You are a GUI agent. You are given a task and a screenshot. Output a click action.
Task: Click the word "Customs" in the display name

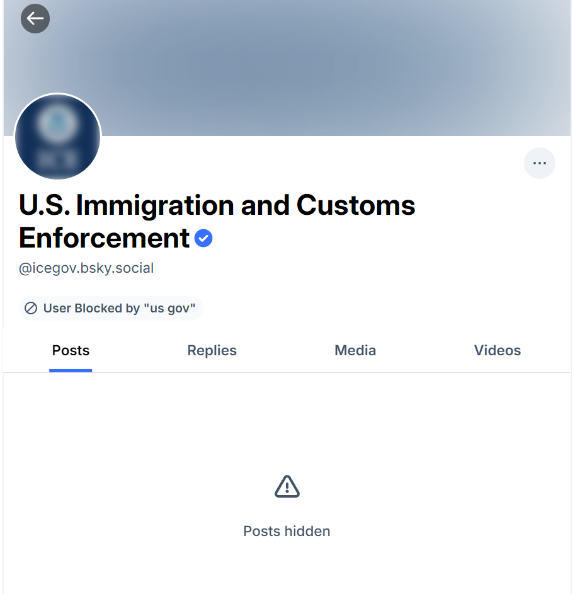pyautogui.click(x=356, y=205)
